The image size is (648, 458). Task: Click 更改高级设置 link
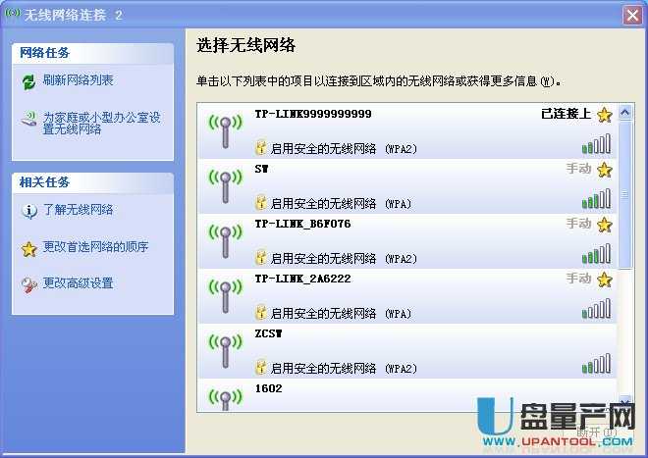(78, 283)
